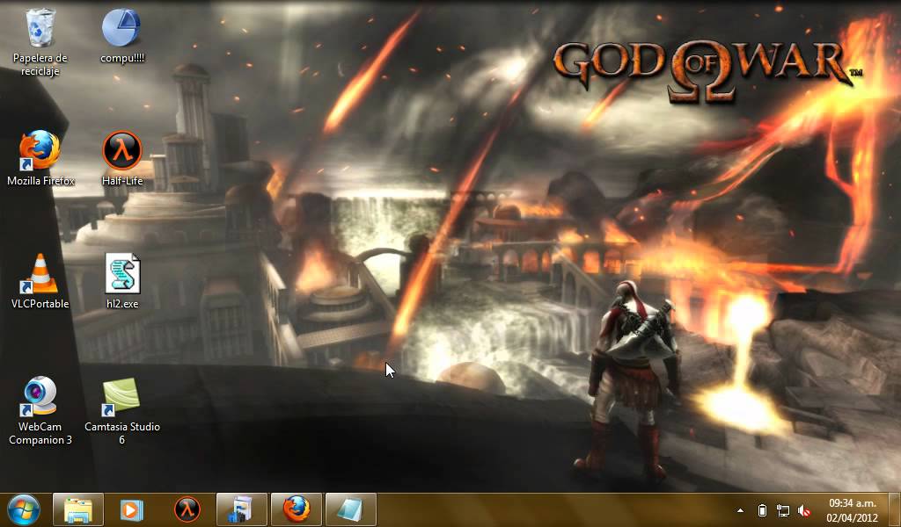Click the Show desktop button
The image size is (901, 527).
(x=895, y=509)
